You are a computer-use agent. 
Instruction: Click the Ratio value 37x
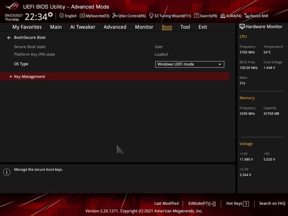(x=242, y=83)
